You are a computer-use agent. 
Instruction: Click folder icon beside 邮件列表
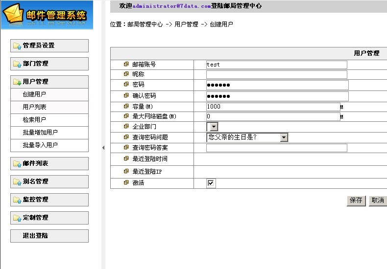tap(17, 163)
